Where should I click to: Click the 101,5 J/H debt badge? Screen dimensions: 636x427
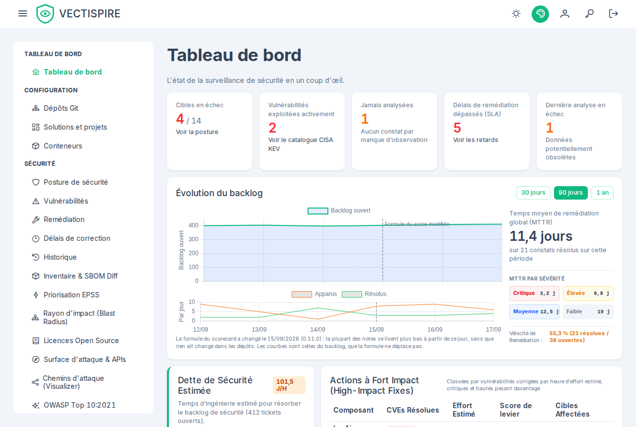point(289,385)
